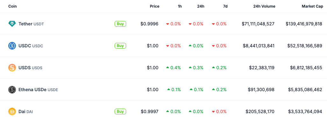The width and height of the screenshot is (327, 122).
Task: Click the orange USDS coin logo
Action: coord(12,68)
